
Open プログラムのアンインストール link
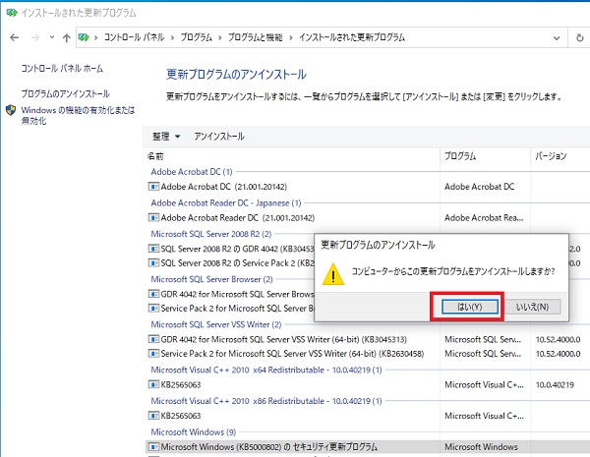point(66,93)
